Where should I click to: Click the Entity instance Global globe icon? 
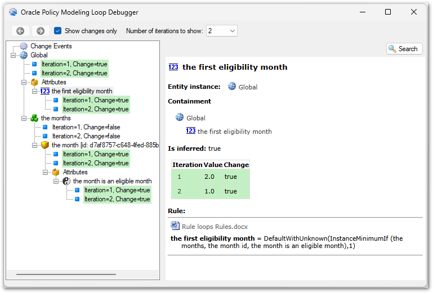pyautogui.click(x=232, y=87)
